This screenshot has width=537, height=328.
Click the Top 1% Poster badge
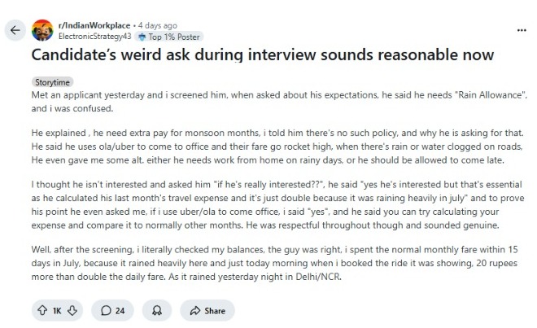[169, 37]
